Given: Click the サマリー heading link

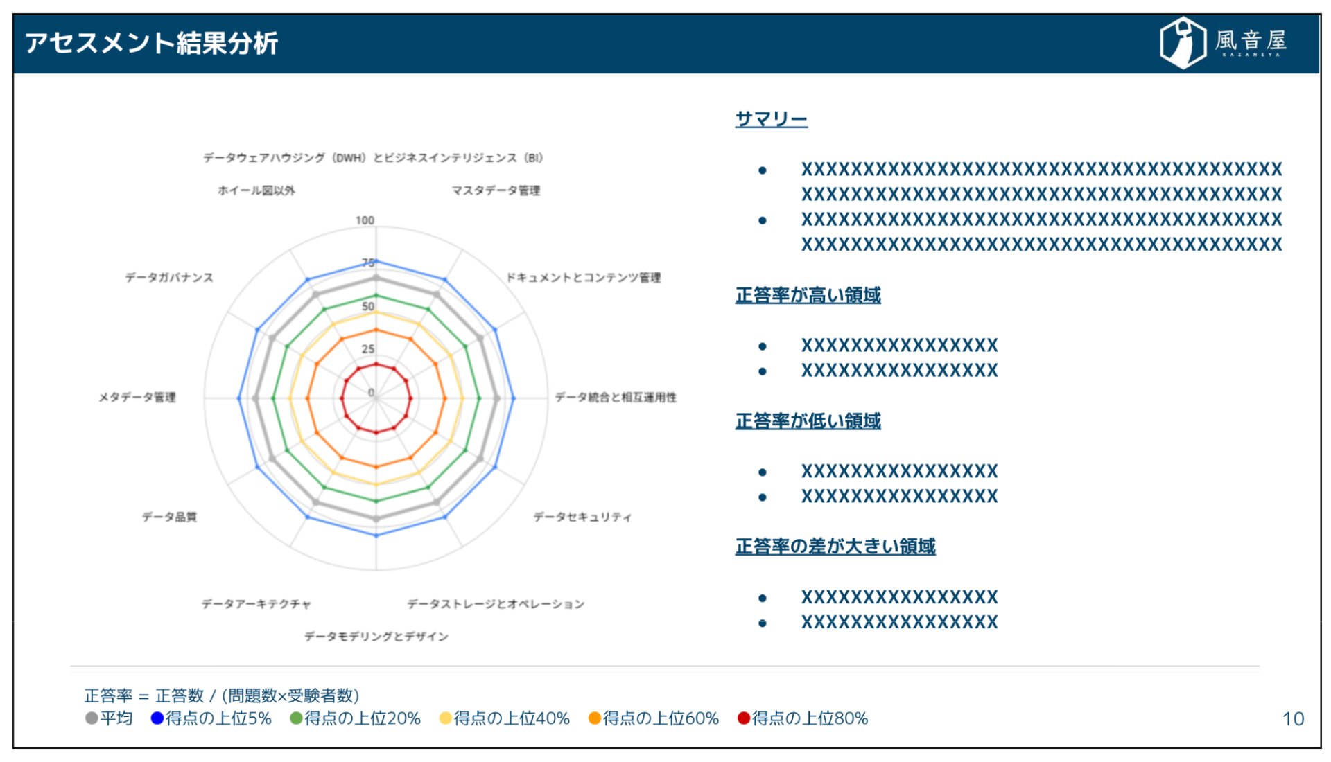Looking at the screenshot, I should click(x=771, y=119).
